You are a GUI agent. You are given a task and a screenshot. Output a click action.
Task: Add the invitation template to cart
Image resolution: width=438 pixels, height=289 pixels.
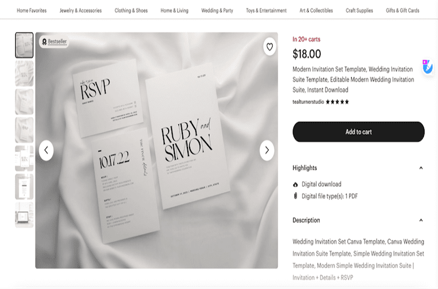(358, 132)
